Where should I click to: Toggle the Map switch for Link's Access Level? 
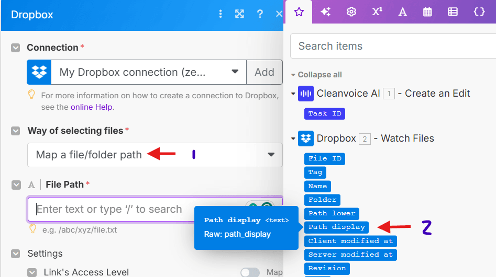pos(250,272)
